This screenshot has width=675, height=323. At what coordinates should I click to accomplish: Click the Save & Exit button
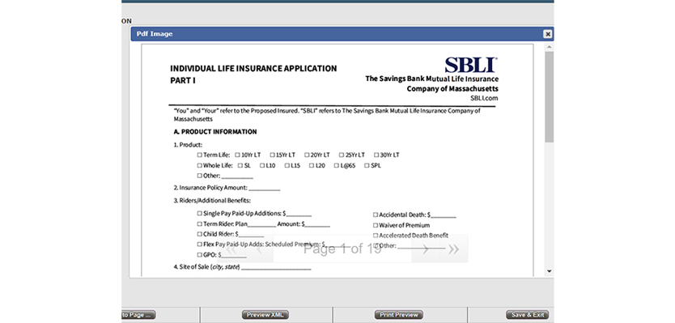pos(528,315)
